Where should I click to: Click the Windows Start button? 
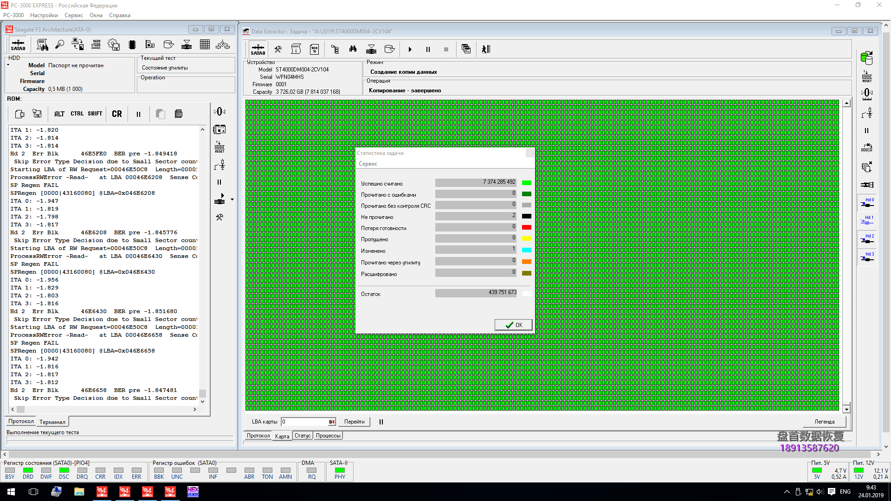11,492
